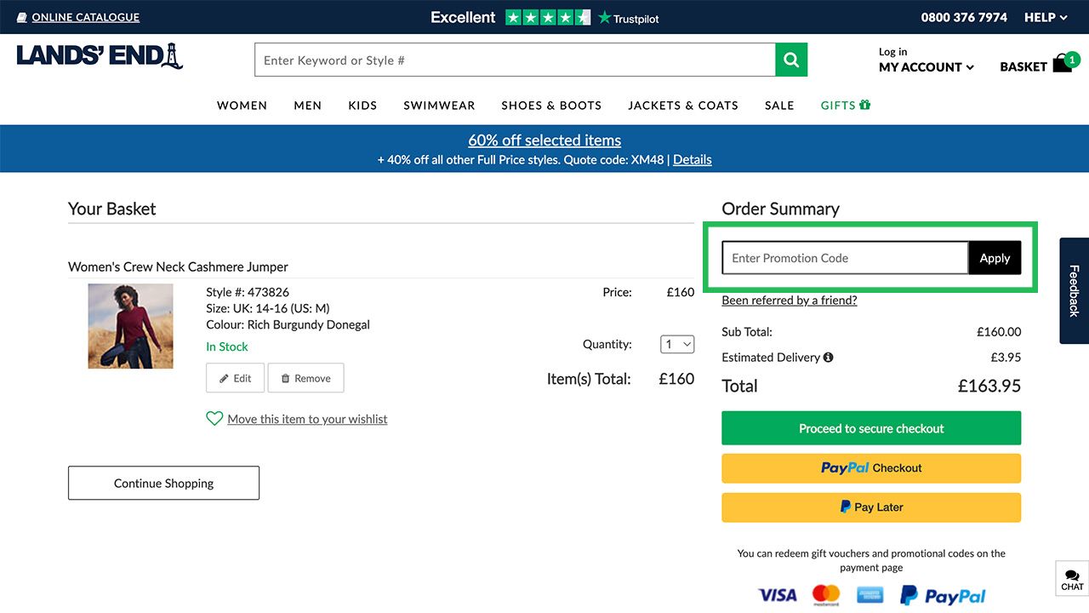This screenshot has height=613, width=1089.
Task: Open the Men menu
Action: [x=308, y=106]
